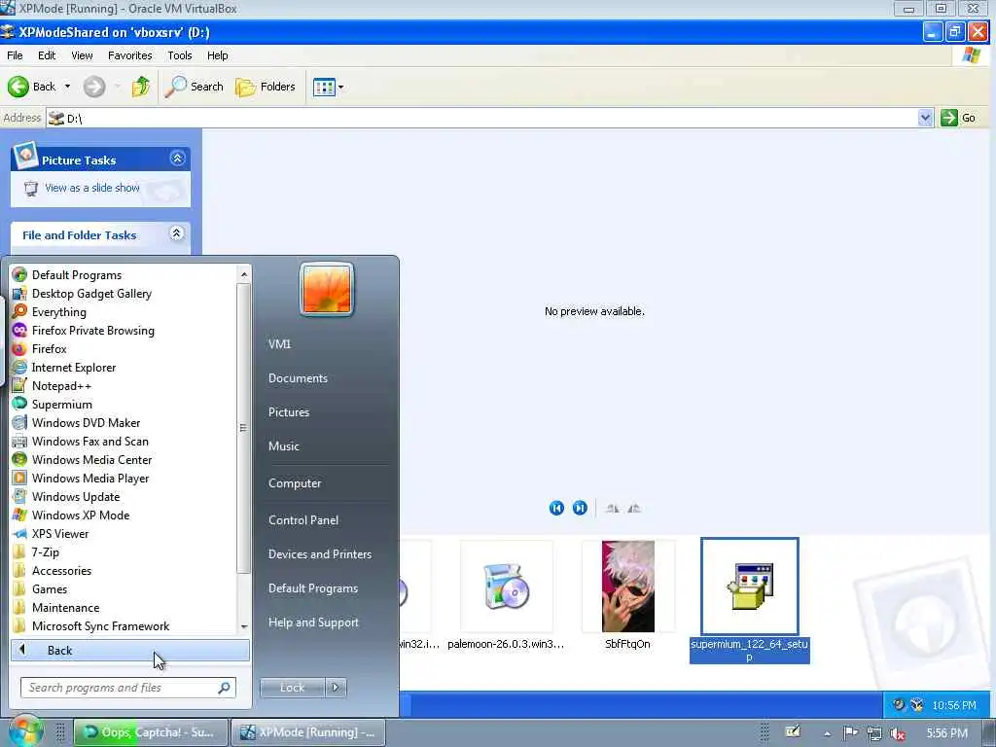Open the Tools menu

tap(180, 55)
